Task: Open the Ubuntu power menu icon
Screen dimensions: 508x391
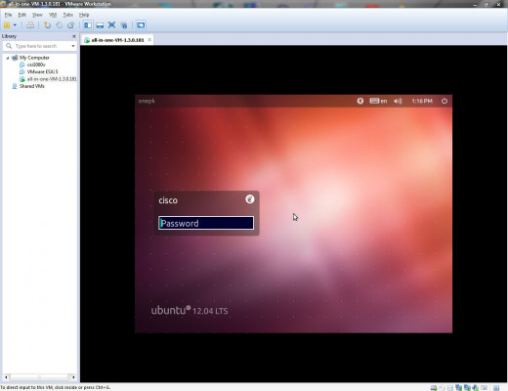Action: tap(444, 101)
